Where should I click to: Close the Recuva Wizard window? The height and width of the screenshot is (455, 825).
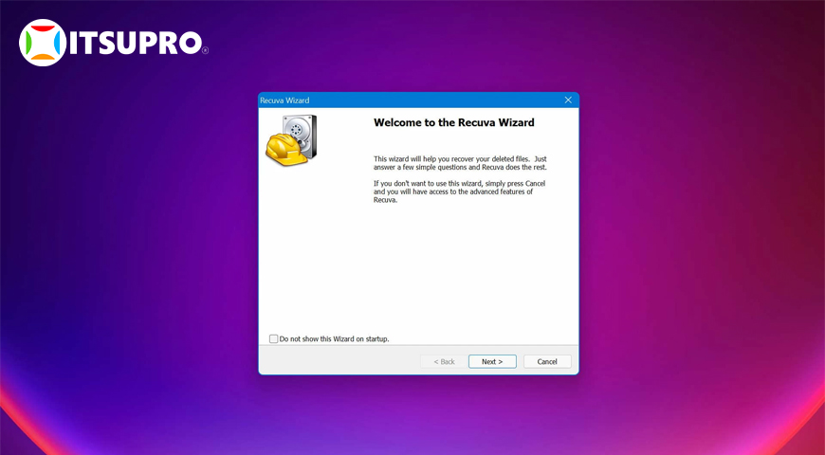(568, 100)
